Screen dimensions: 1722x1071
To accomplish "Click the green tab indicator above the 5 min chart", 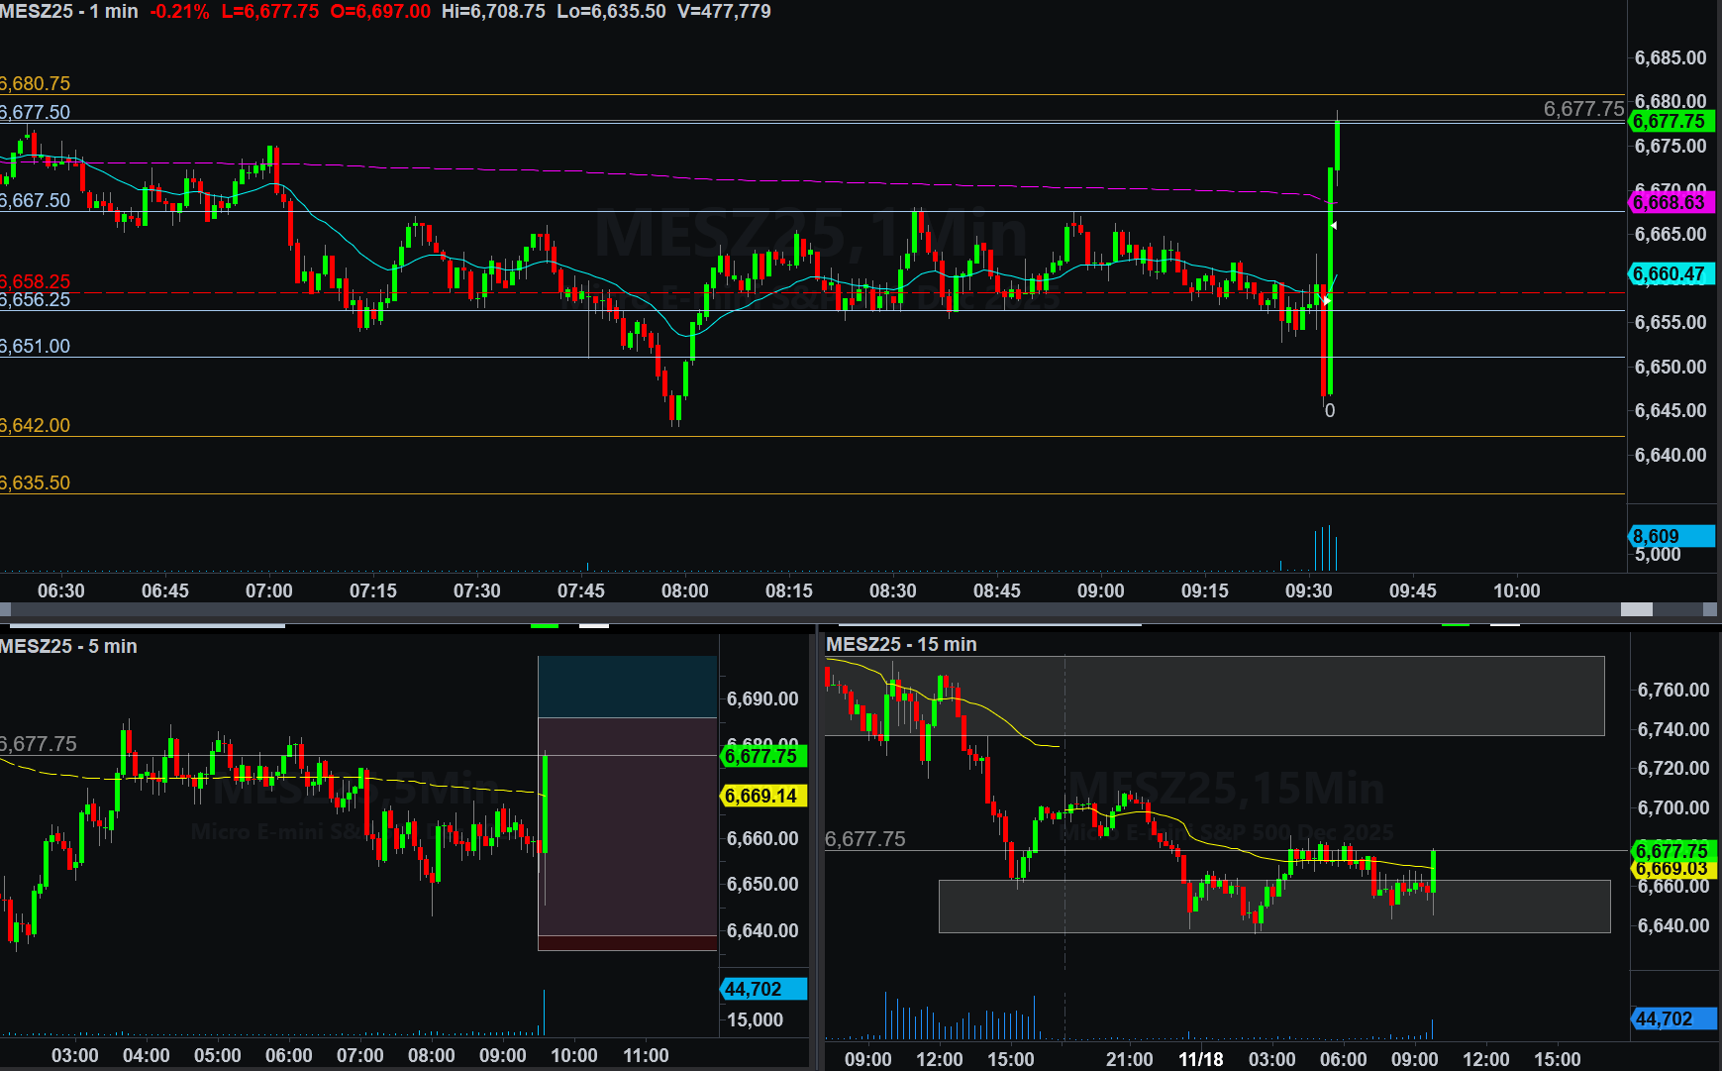I will [x=544, y=625].
